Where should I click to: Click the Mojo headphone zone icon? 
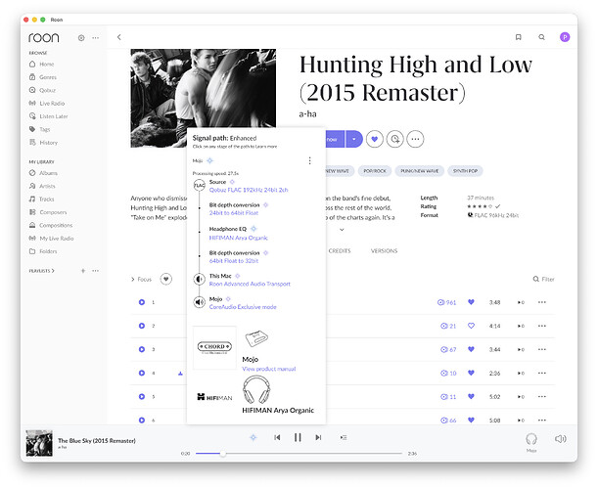point(531,440)
